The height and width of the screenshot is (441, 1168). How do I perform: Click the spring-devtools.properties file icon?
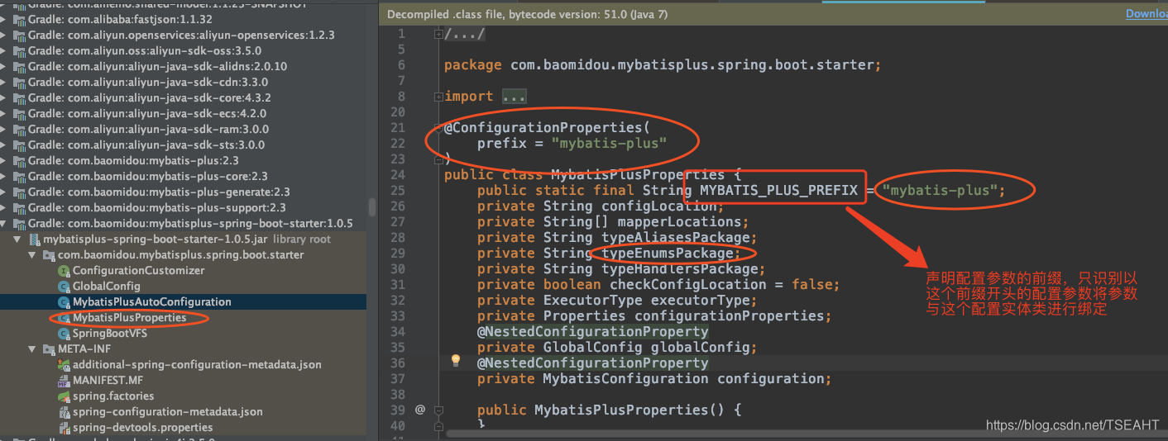point(64,428)
